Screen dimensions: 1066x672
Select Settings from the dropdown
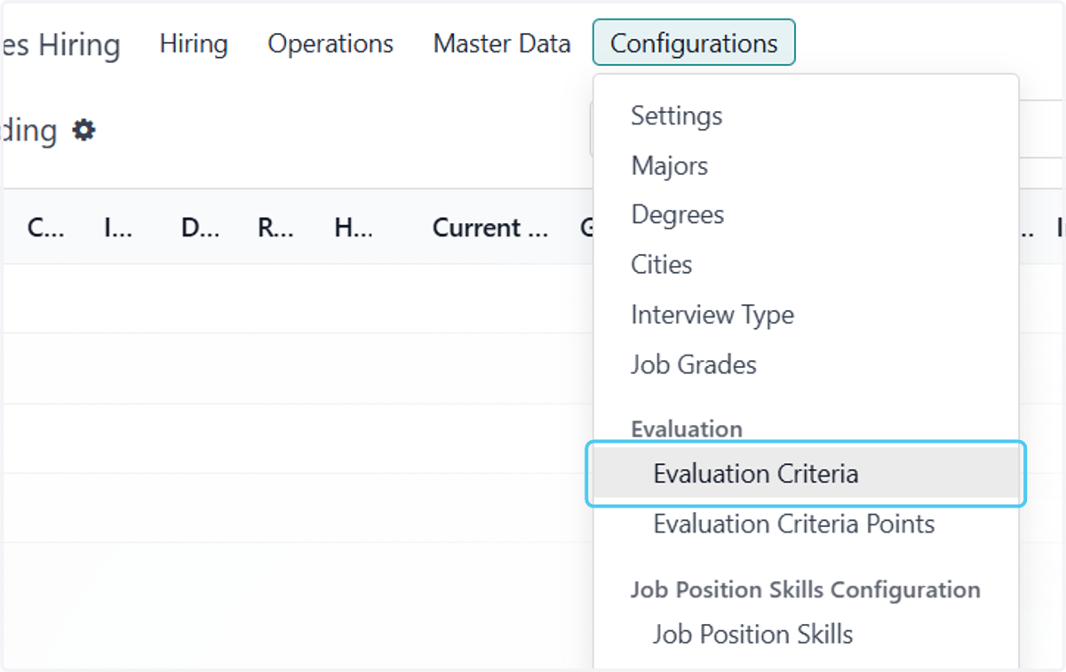click(677, 116)
